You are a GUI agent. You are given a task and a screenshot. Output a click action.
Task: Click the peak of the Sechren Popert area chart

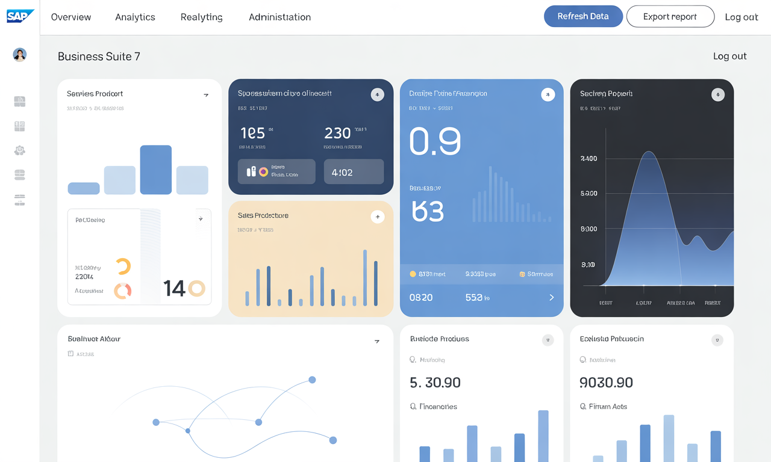pyautogui.click(x=649, y=152)
